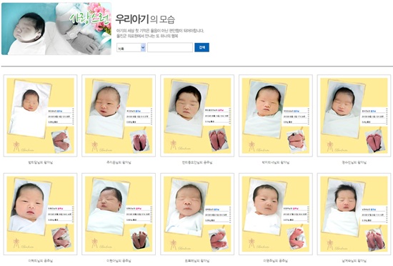Click the blue search button
393x266 pixels.
click(202, 47)
